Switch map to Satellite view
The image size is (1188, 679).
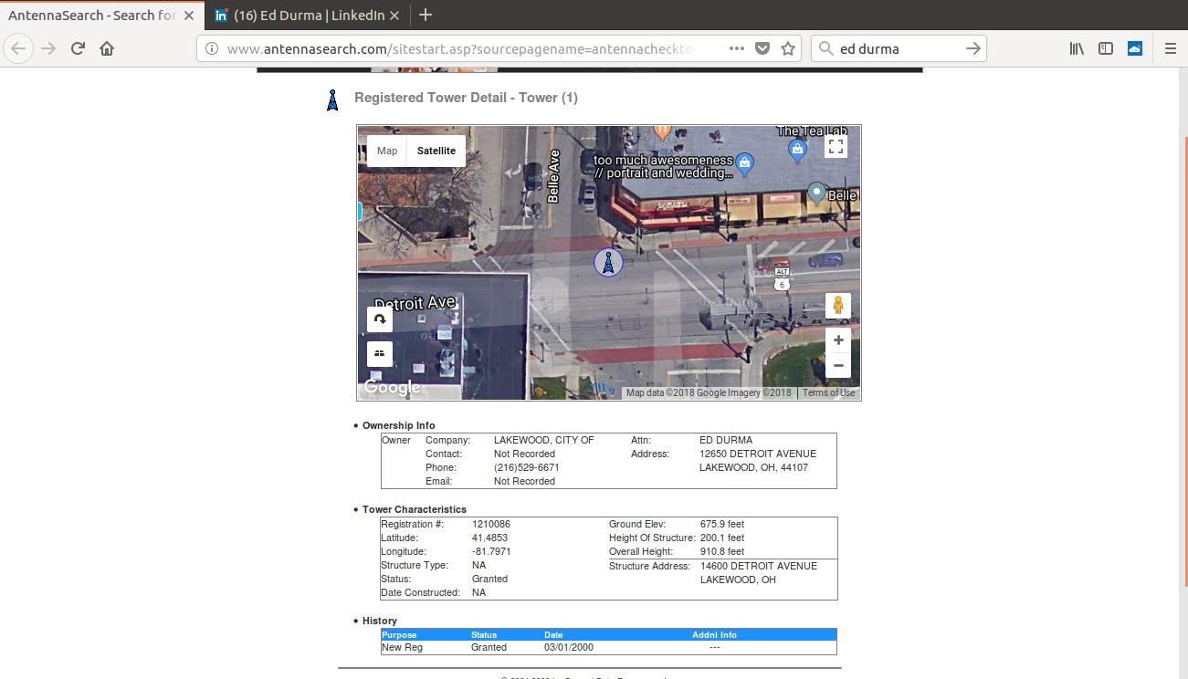(x=436, y=151)
